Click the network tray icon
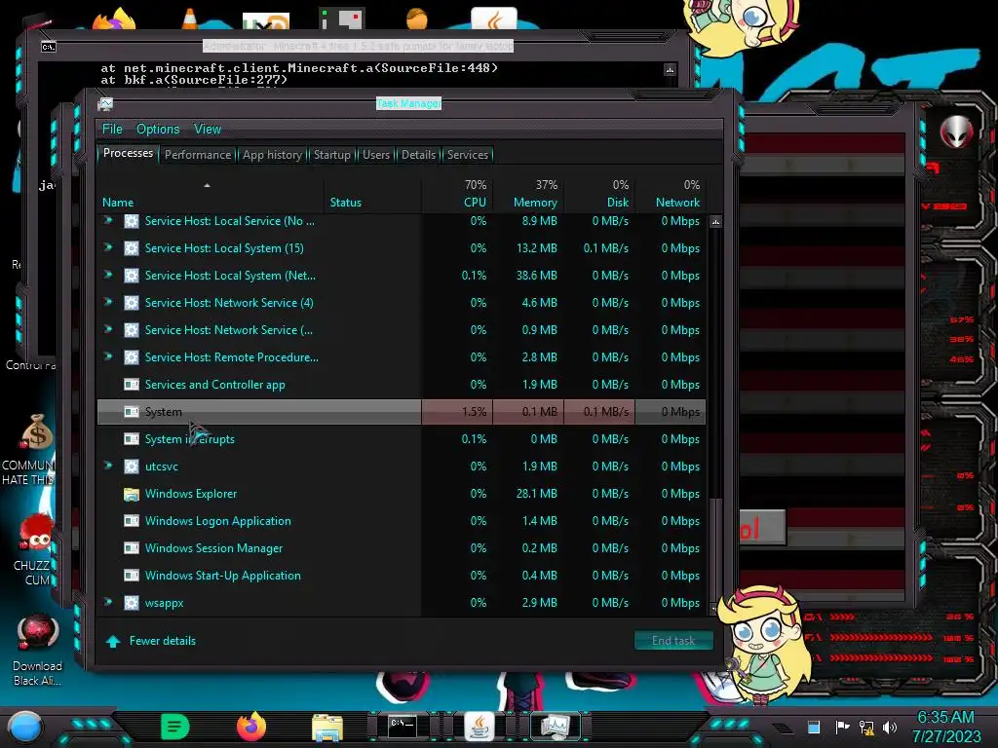Image resolution: width=998 pixels, height=748 pixels. coord(866,727)
